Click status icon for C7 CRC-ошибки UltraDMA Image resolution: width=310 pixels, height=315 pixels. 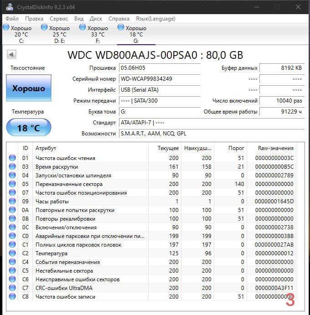(x=12, y=288)
